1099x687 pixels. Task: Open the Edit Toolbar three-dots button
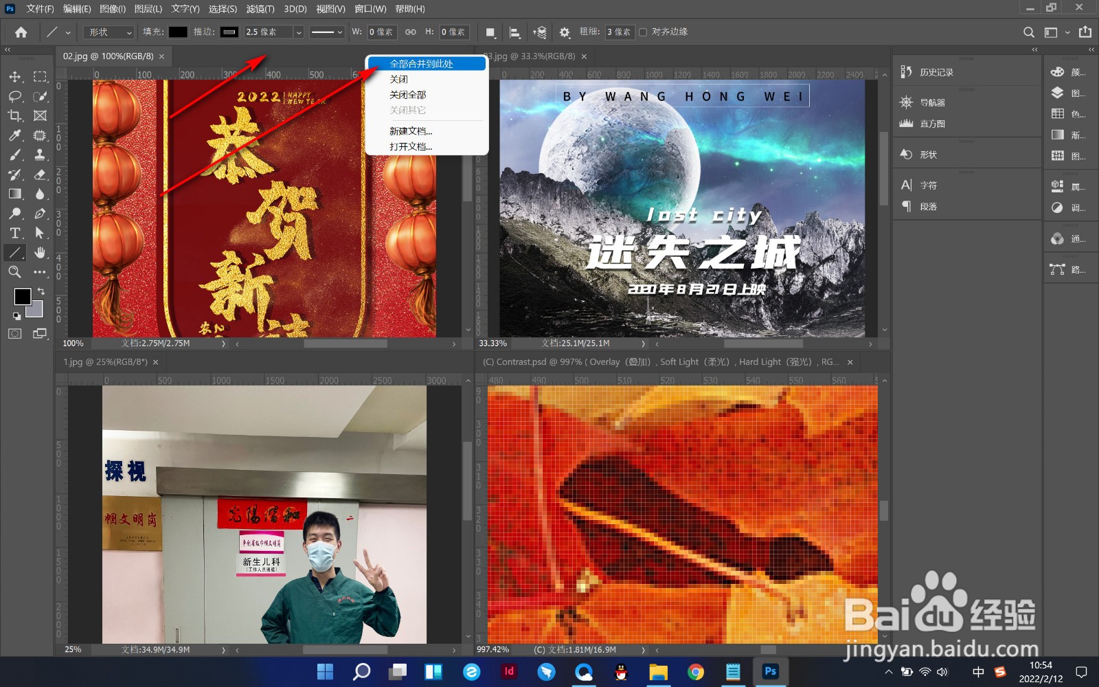coord(41,272)
